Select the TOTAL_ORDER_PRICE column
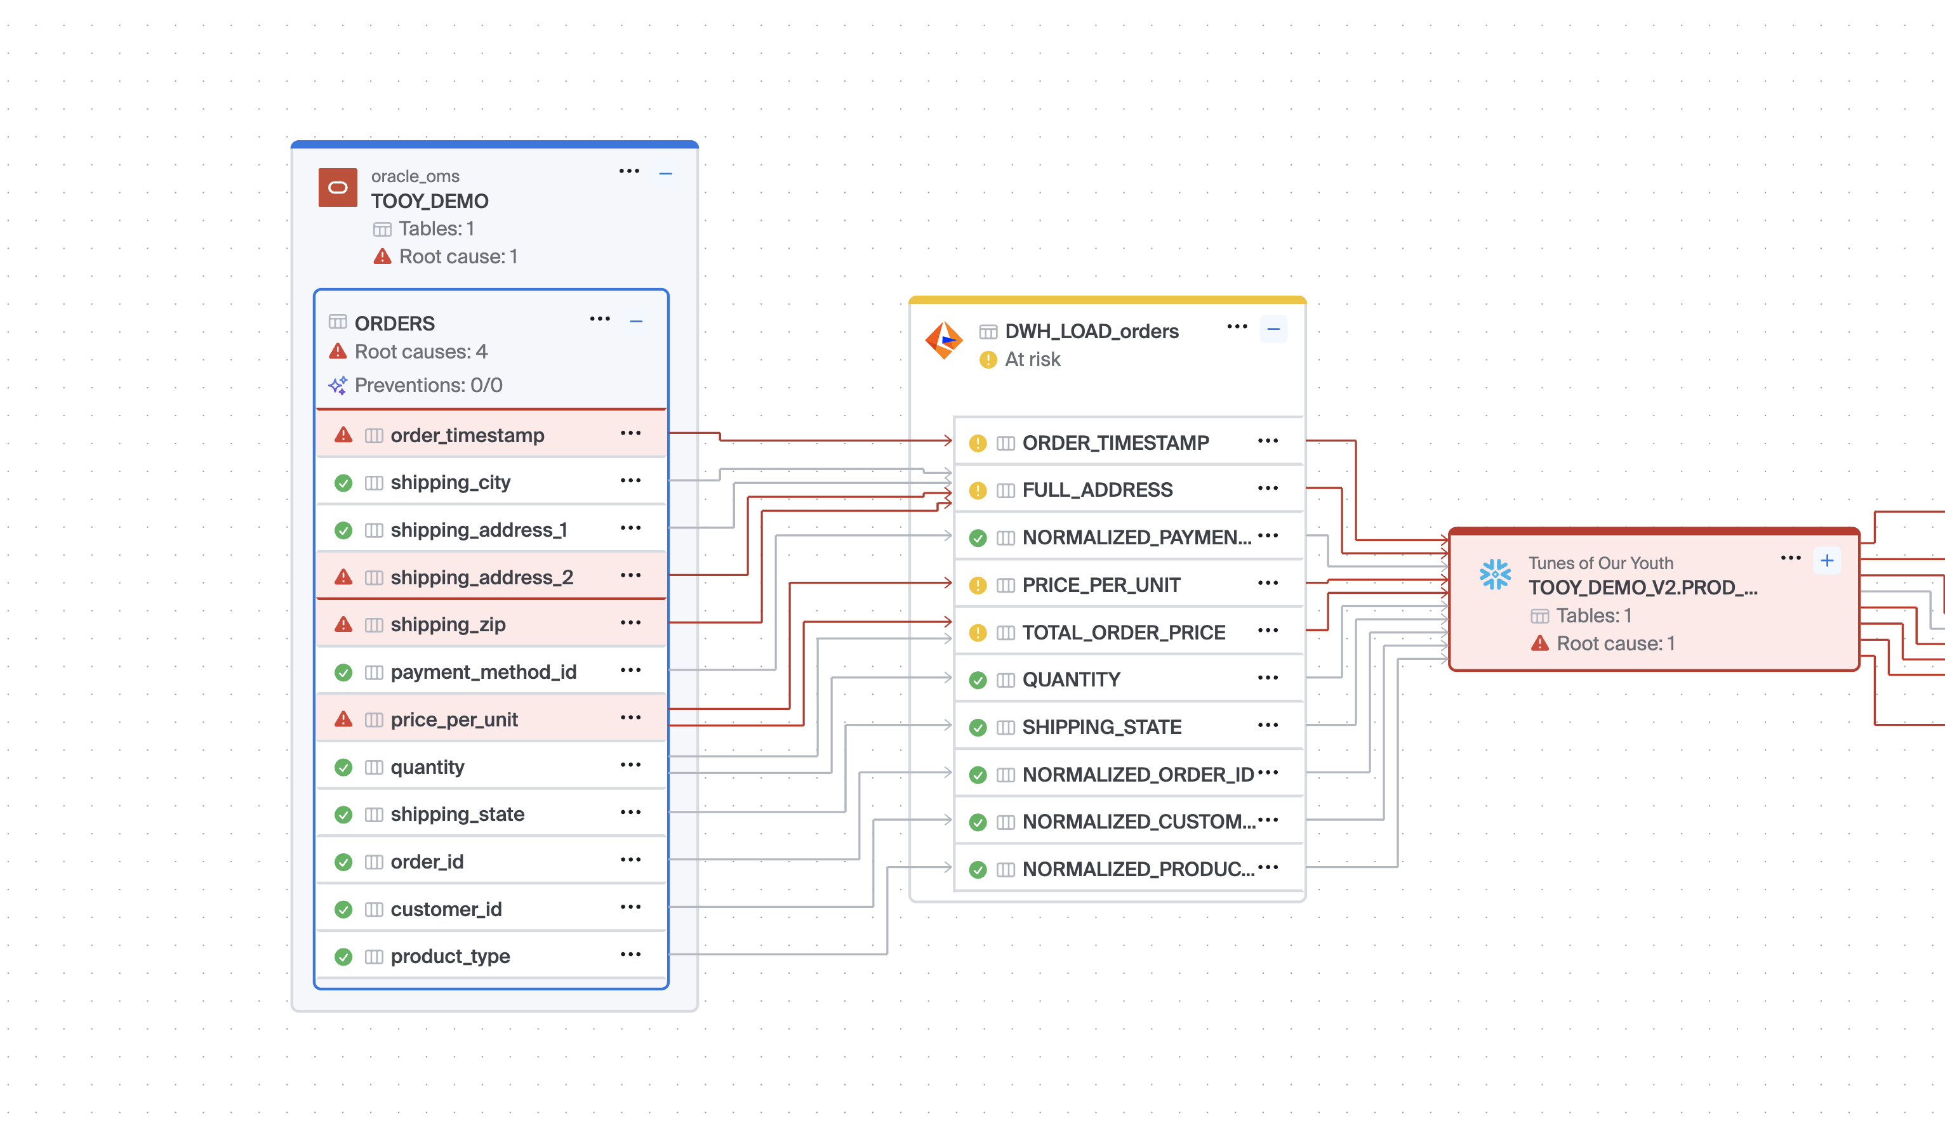Viewport: 1945px width, 1128px height. coord(1123,633)
